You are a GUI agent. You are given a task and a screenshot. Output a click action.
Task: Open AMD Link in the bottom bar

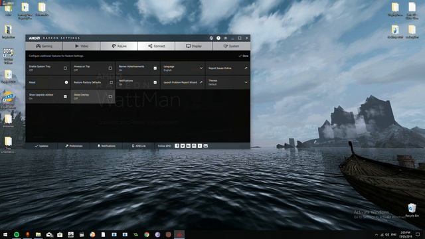pyautogui.click(x=139, y=146)
